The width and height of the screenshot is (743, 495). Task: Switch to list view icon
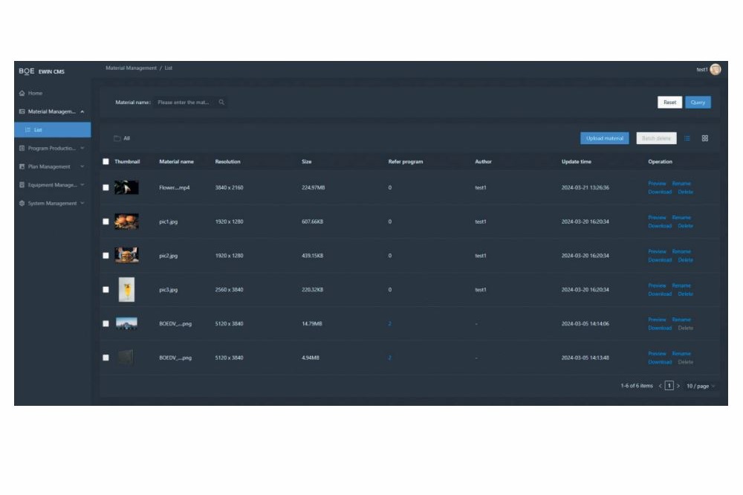pyautogui.click(x=687, y=138)
